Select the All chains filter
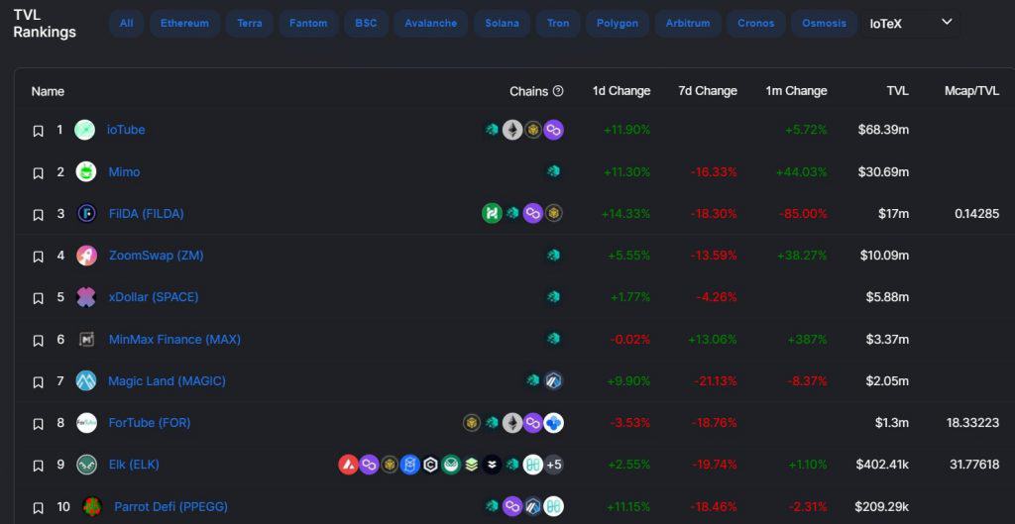The height and width of the screenshot is (524, 1015). click(126, 24)
